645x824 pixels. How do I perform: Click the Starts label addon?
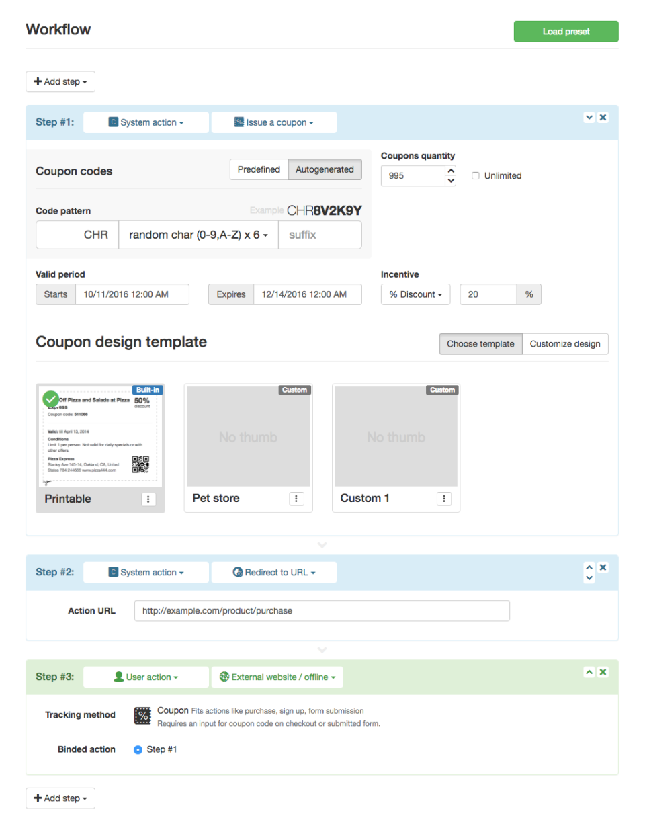[56, 294]
